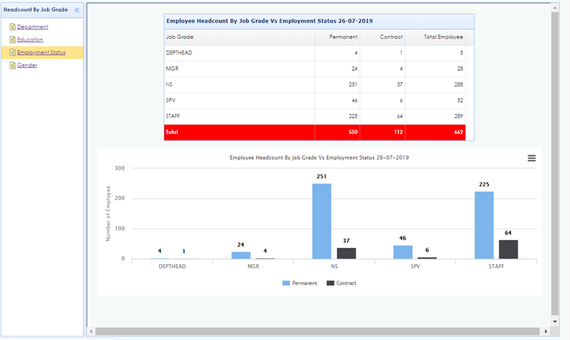Open the Gender headcount link

(x=27, y=65)
